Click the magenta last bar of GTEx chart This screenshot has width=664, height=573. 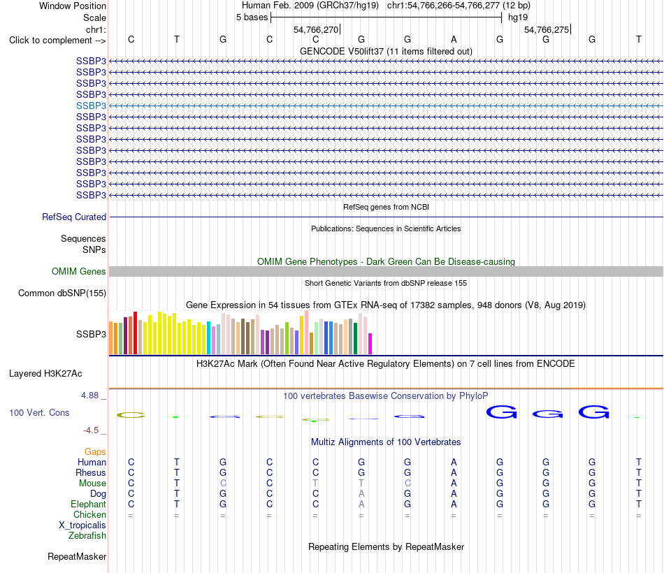coord(370,344)
